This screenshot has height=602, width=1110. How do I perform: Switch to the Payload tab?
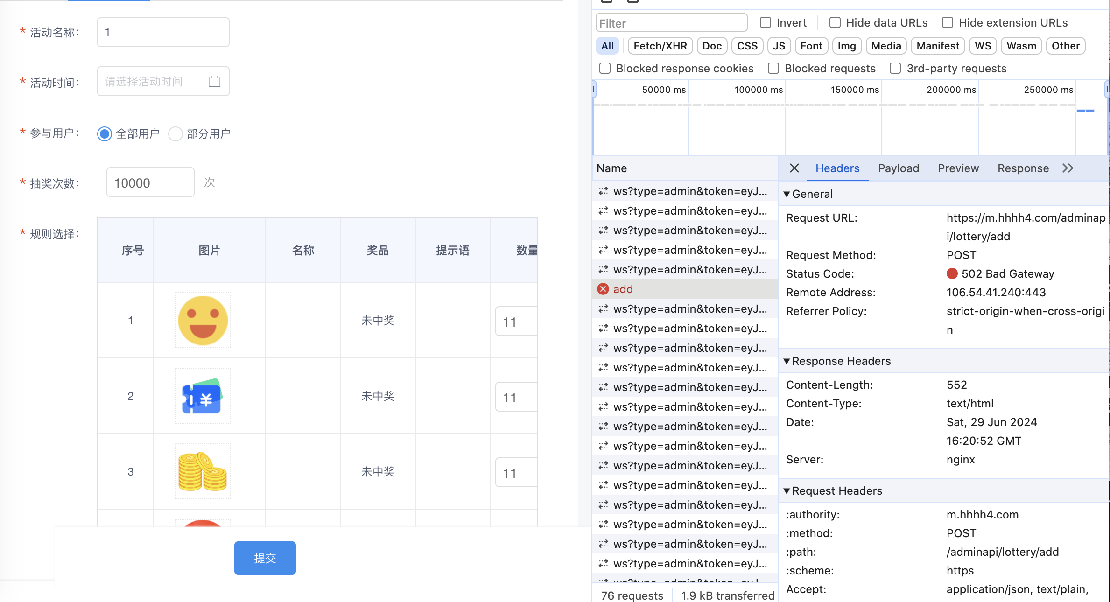(x=899, y=168)
